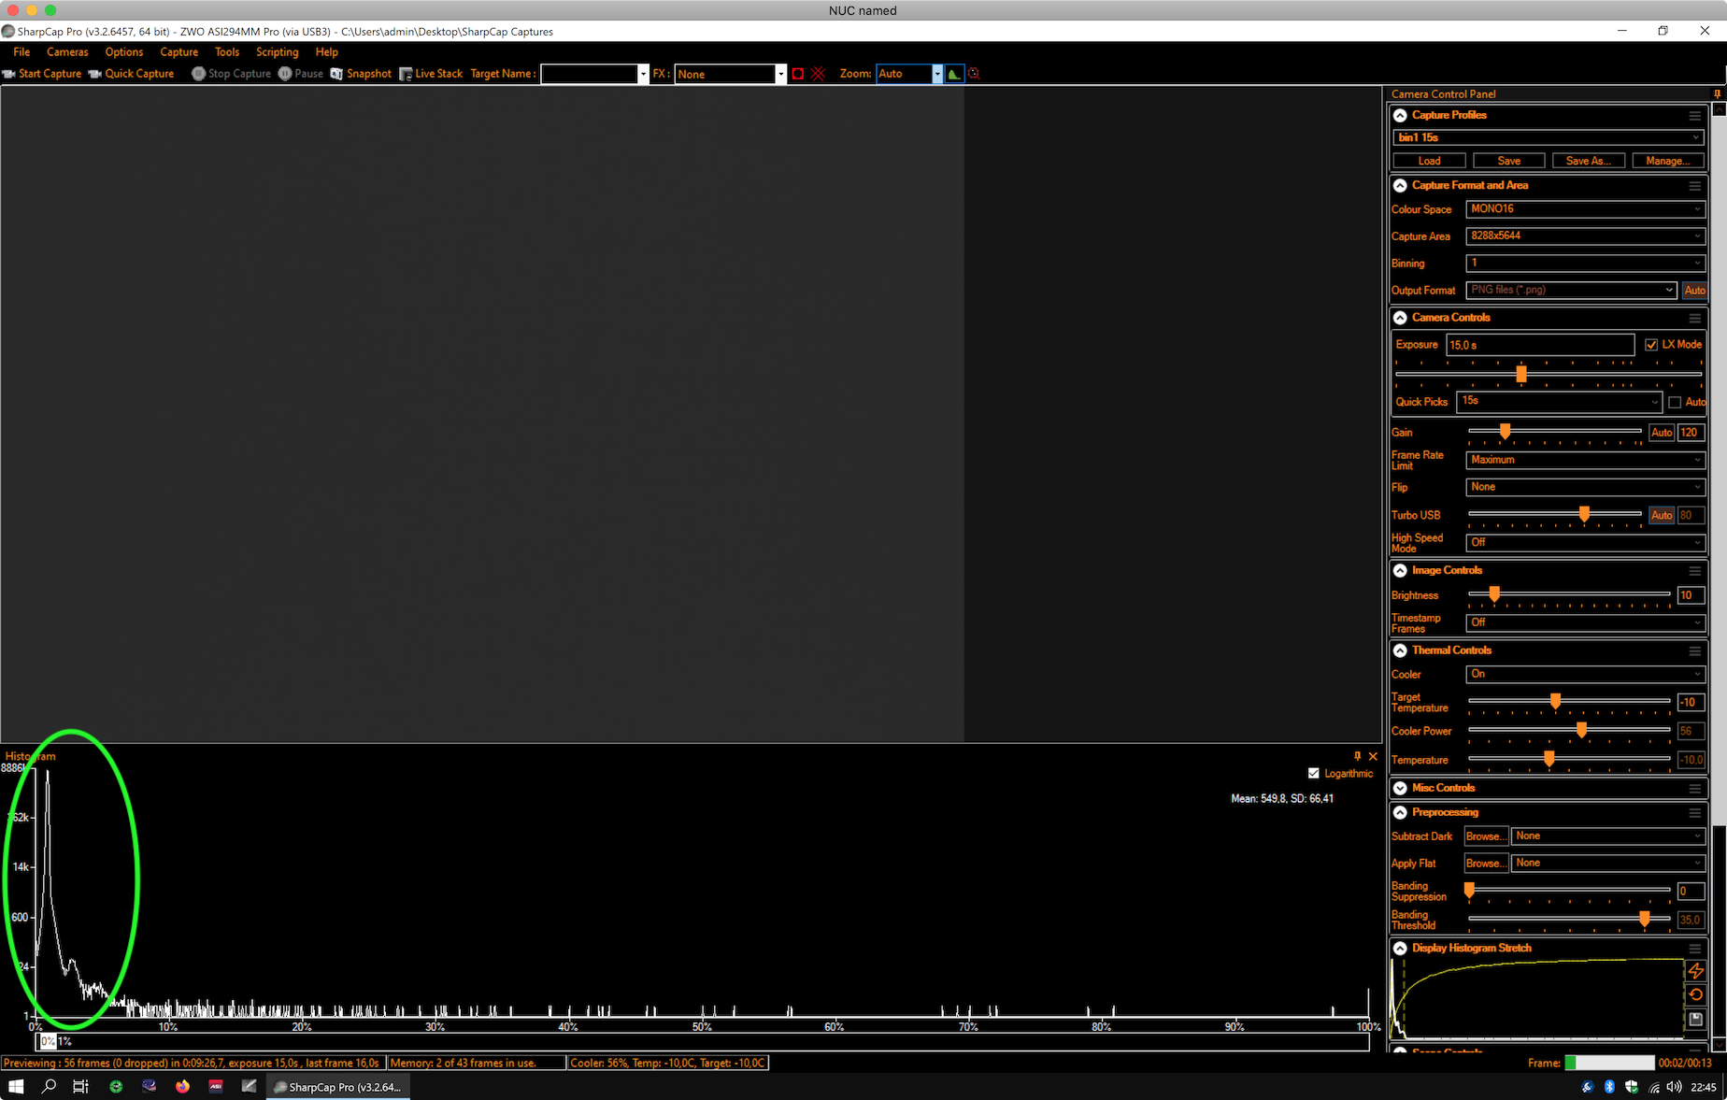This screenshot has width=1727, height=1100.
Task: Open the Tools menu
Action: tap(227, 52)
